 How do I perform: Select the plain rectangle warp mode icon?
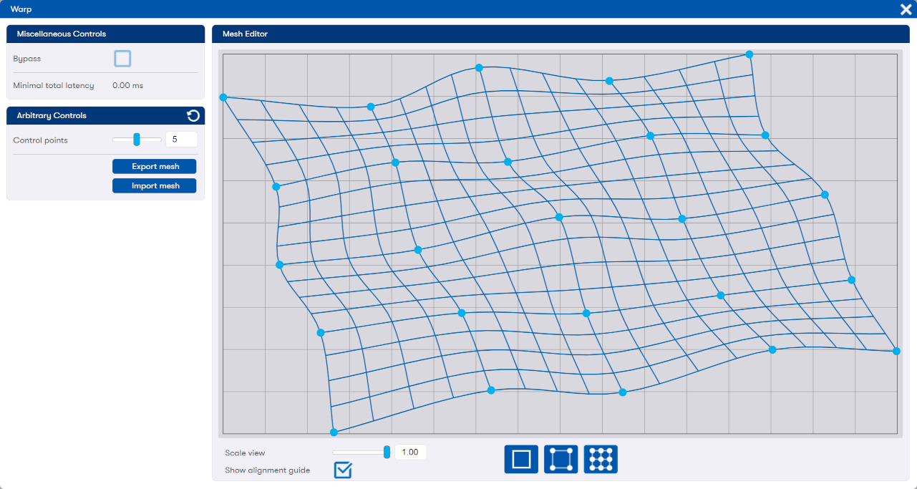[521, 459]
